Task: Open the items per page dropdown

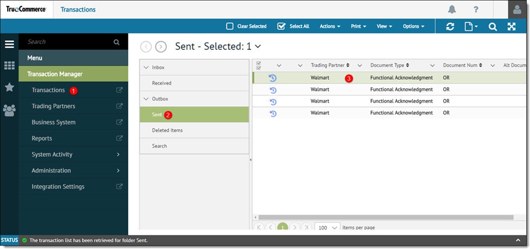Action: (x=327, y=228)
